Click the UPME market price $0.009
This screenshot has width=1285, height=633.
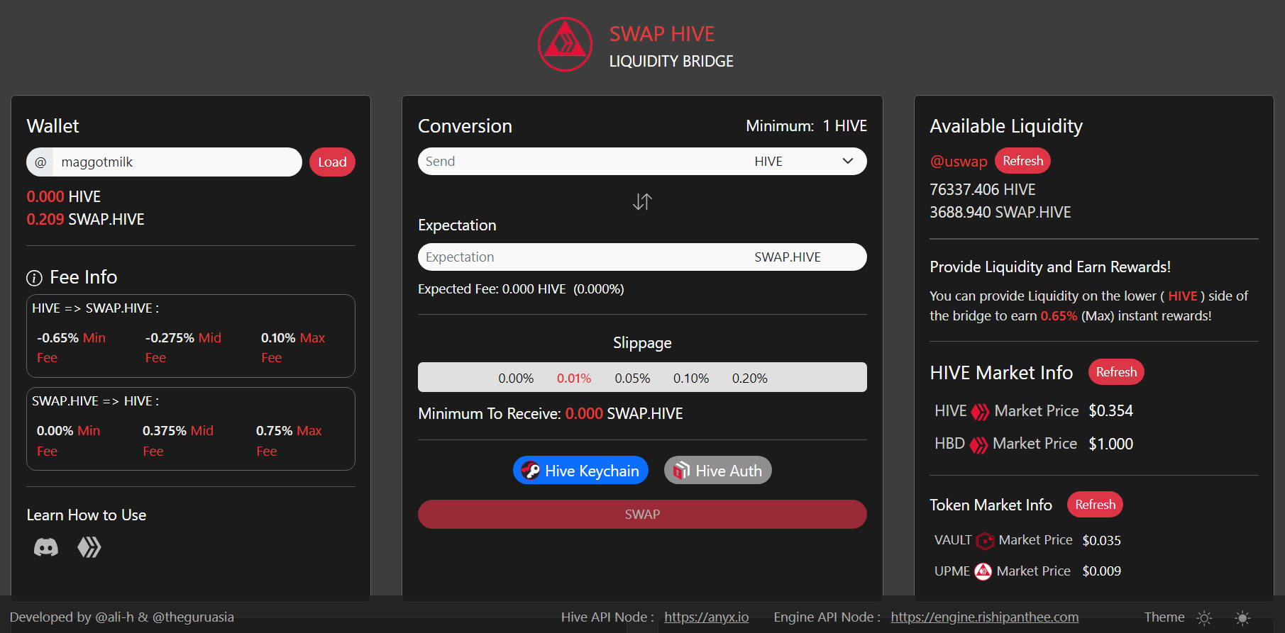tap(1102, 571)
